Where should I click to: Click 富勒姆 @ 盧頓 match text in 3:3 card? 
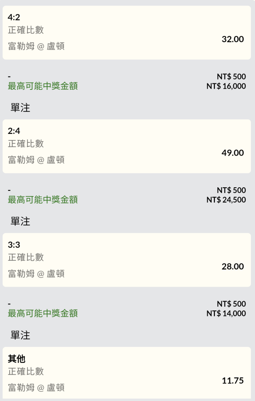(x=36, y=273)
